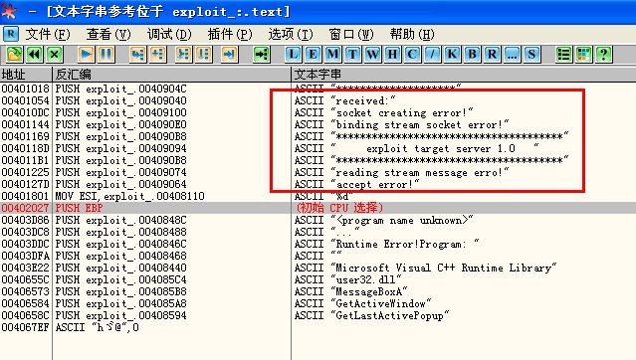Click the "Runtime Error!Program: " string

[405, 244]
